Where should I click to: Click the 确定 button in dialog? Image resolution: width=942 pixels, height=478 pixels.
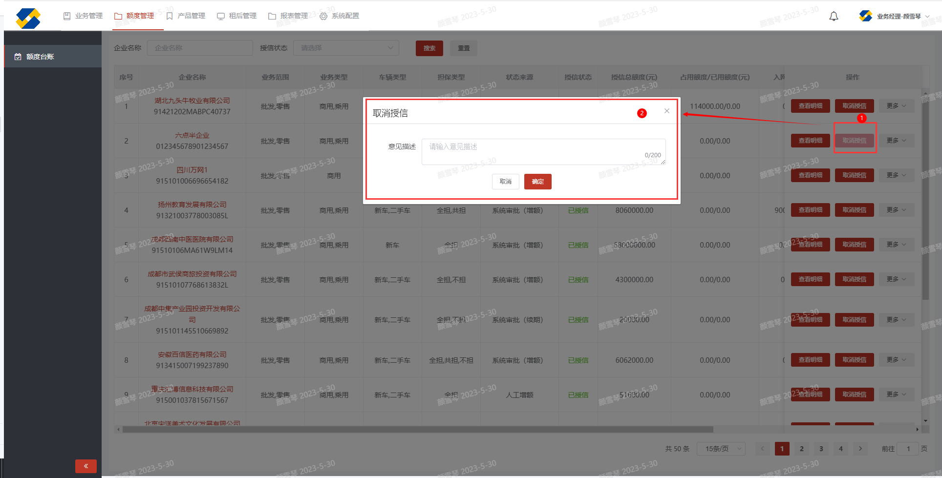[537, 182]
